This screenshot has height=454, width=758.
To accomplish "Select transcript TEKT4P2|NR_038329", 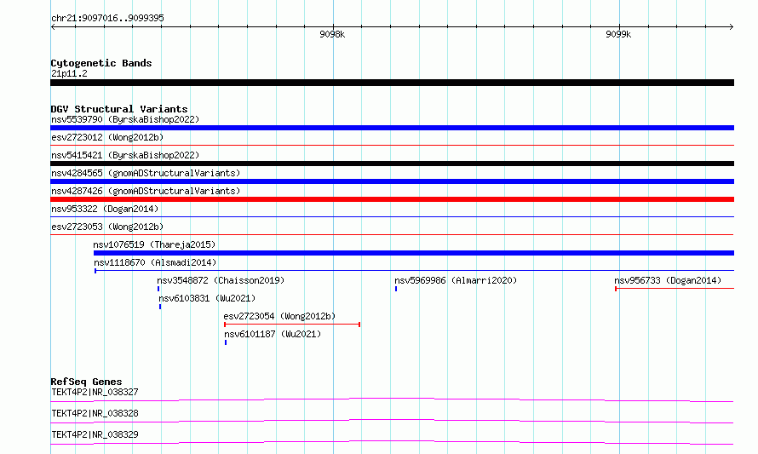I will (95, 434).
